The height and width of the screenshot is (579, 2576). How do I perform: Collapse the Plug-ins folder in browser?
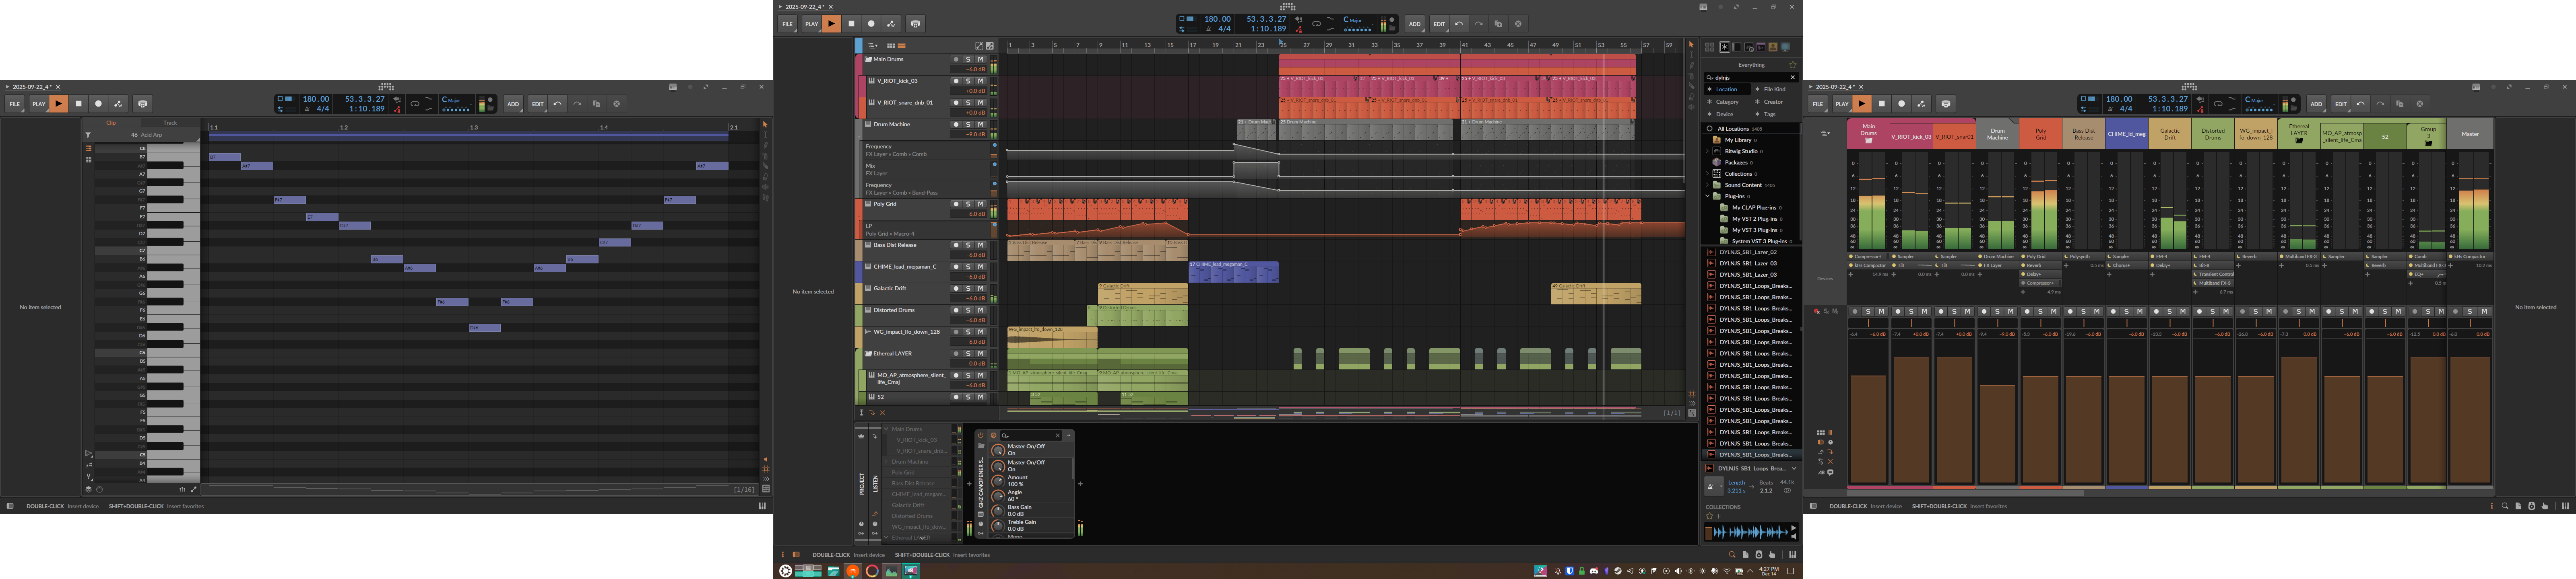click(1708, 196)
